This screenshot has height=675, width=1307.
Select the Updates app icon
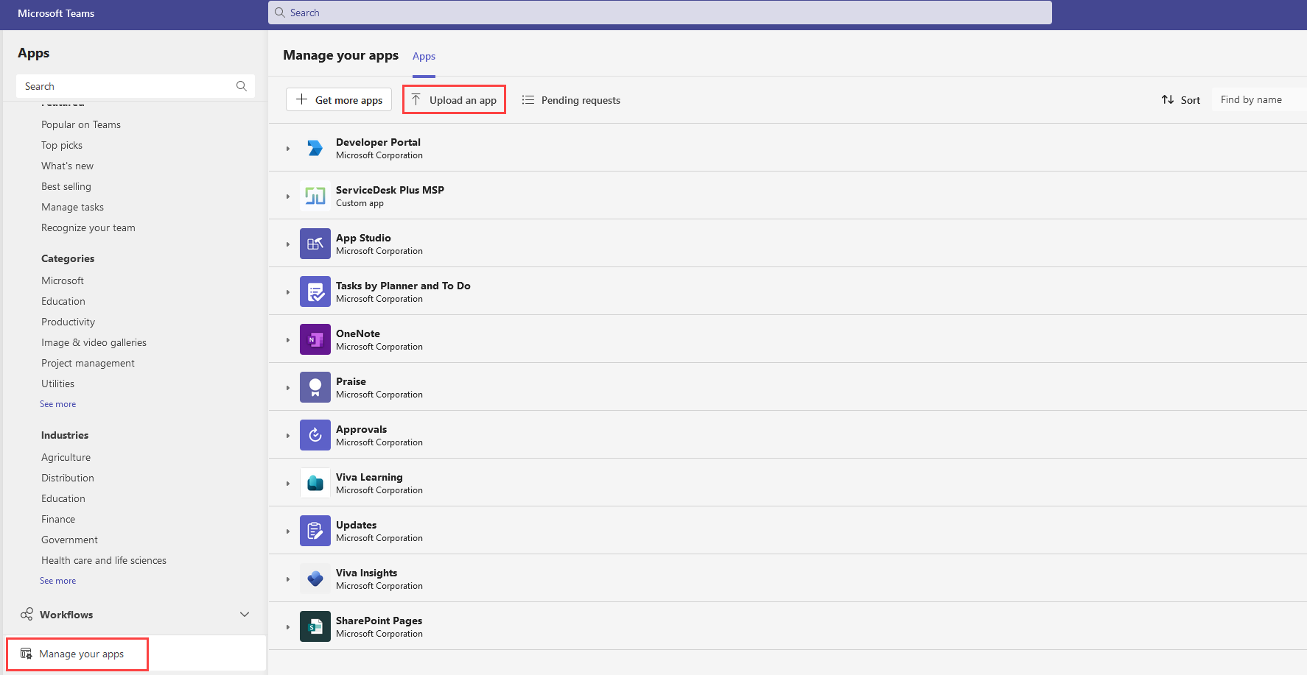tap(315, 531)
